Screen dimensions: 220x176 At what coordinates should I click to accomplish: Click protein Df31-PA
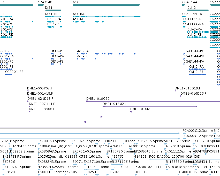point(56,59)
